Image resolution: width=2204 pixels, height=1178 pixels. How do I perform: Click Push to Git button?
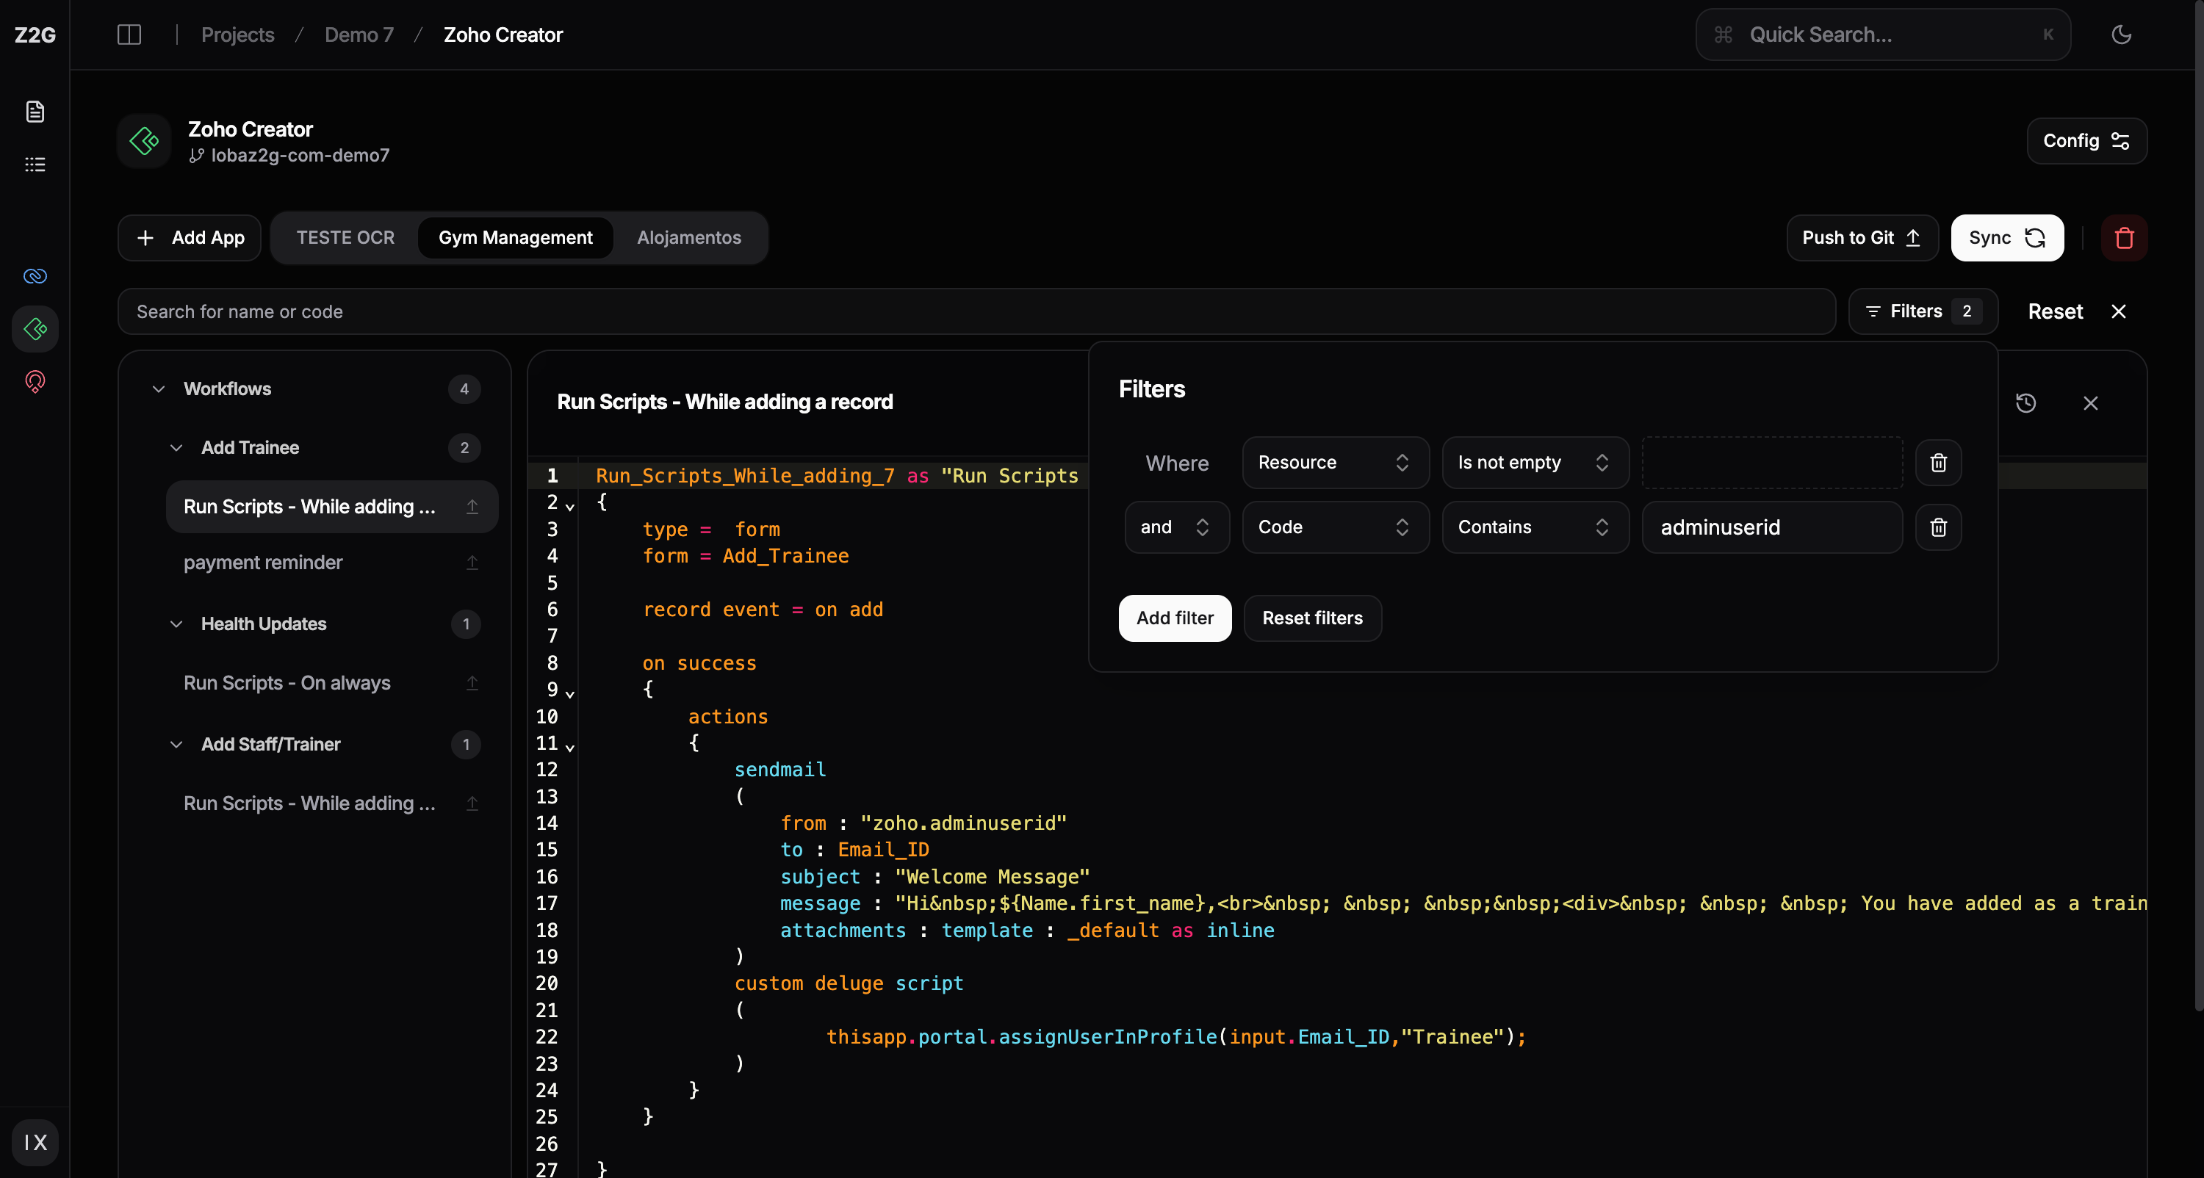point(1862,238)
